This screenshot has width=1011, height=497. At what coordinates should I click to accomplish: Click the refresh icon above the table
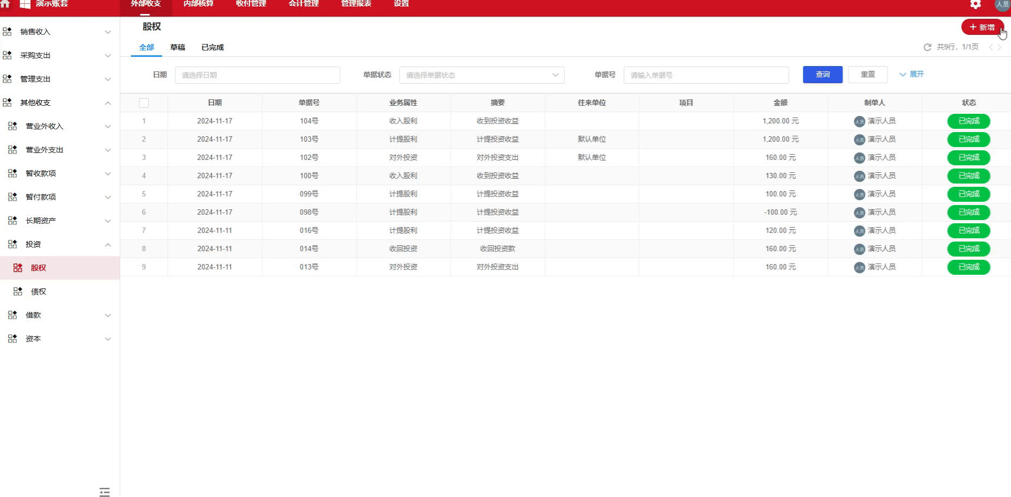click(x=927, y=47)
